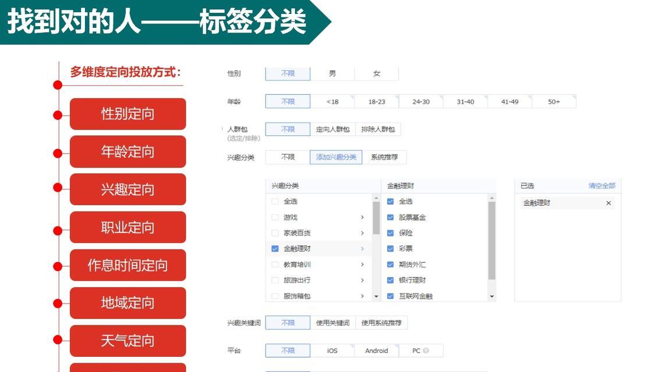Select 不限 in the 平台 row
662x372 pixels.
tap(288, 350)
